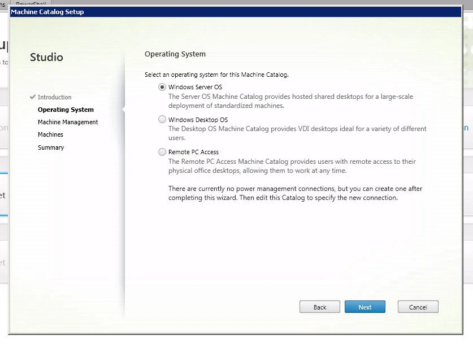Go to the next wizard step
Screen dimensions: 473x344
click(x=364, y=307)
